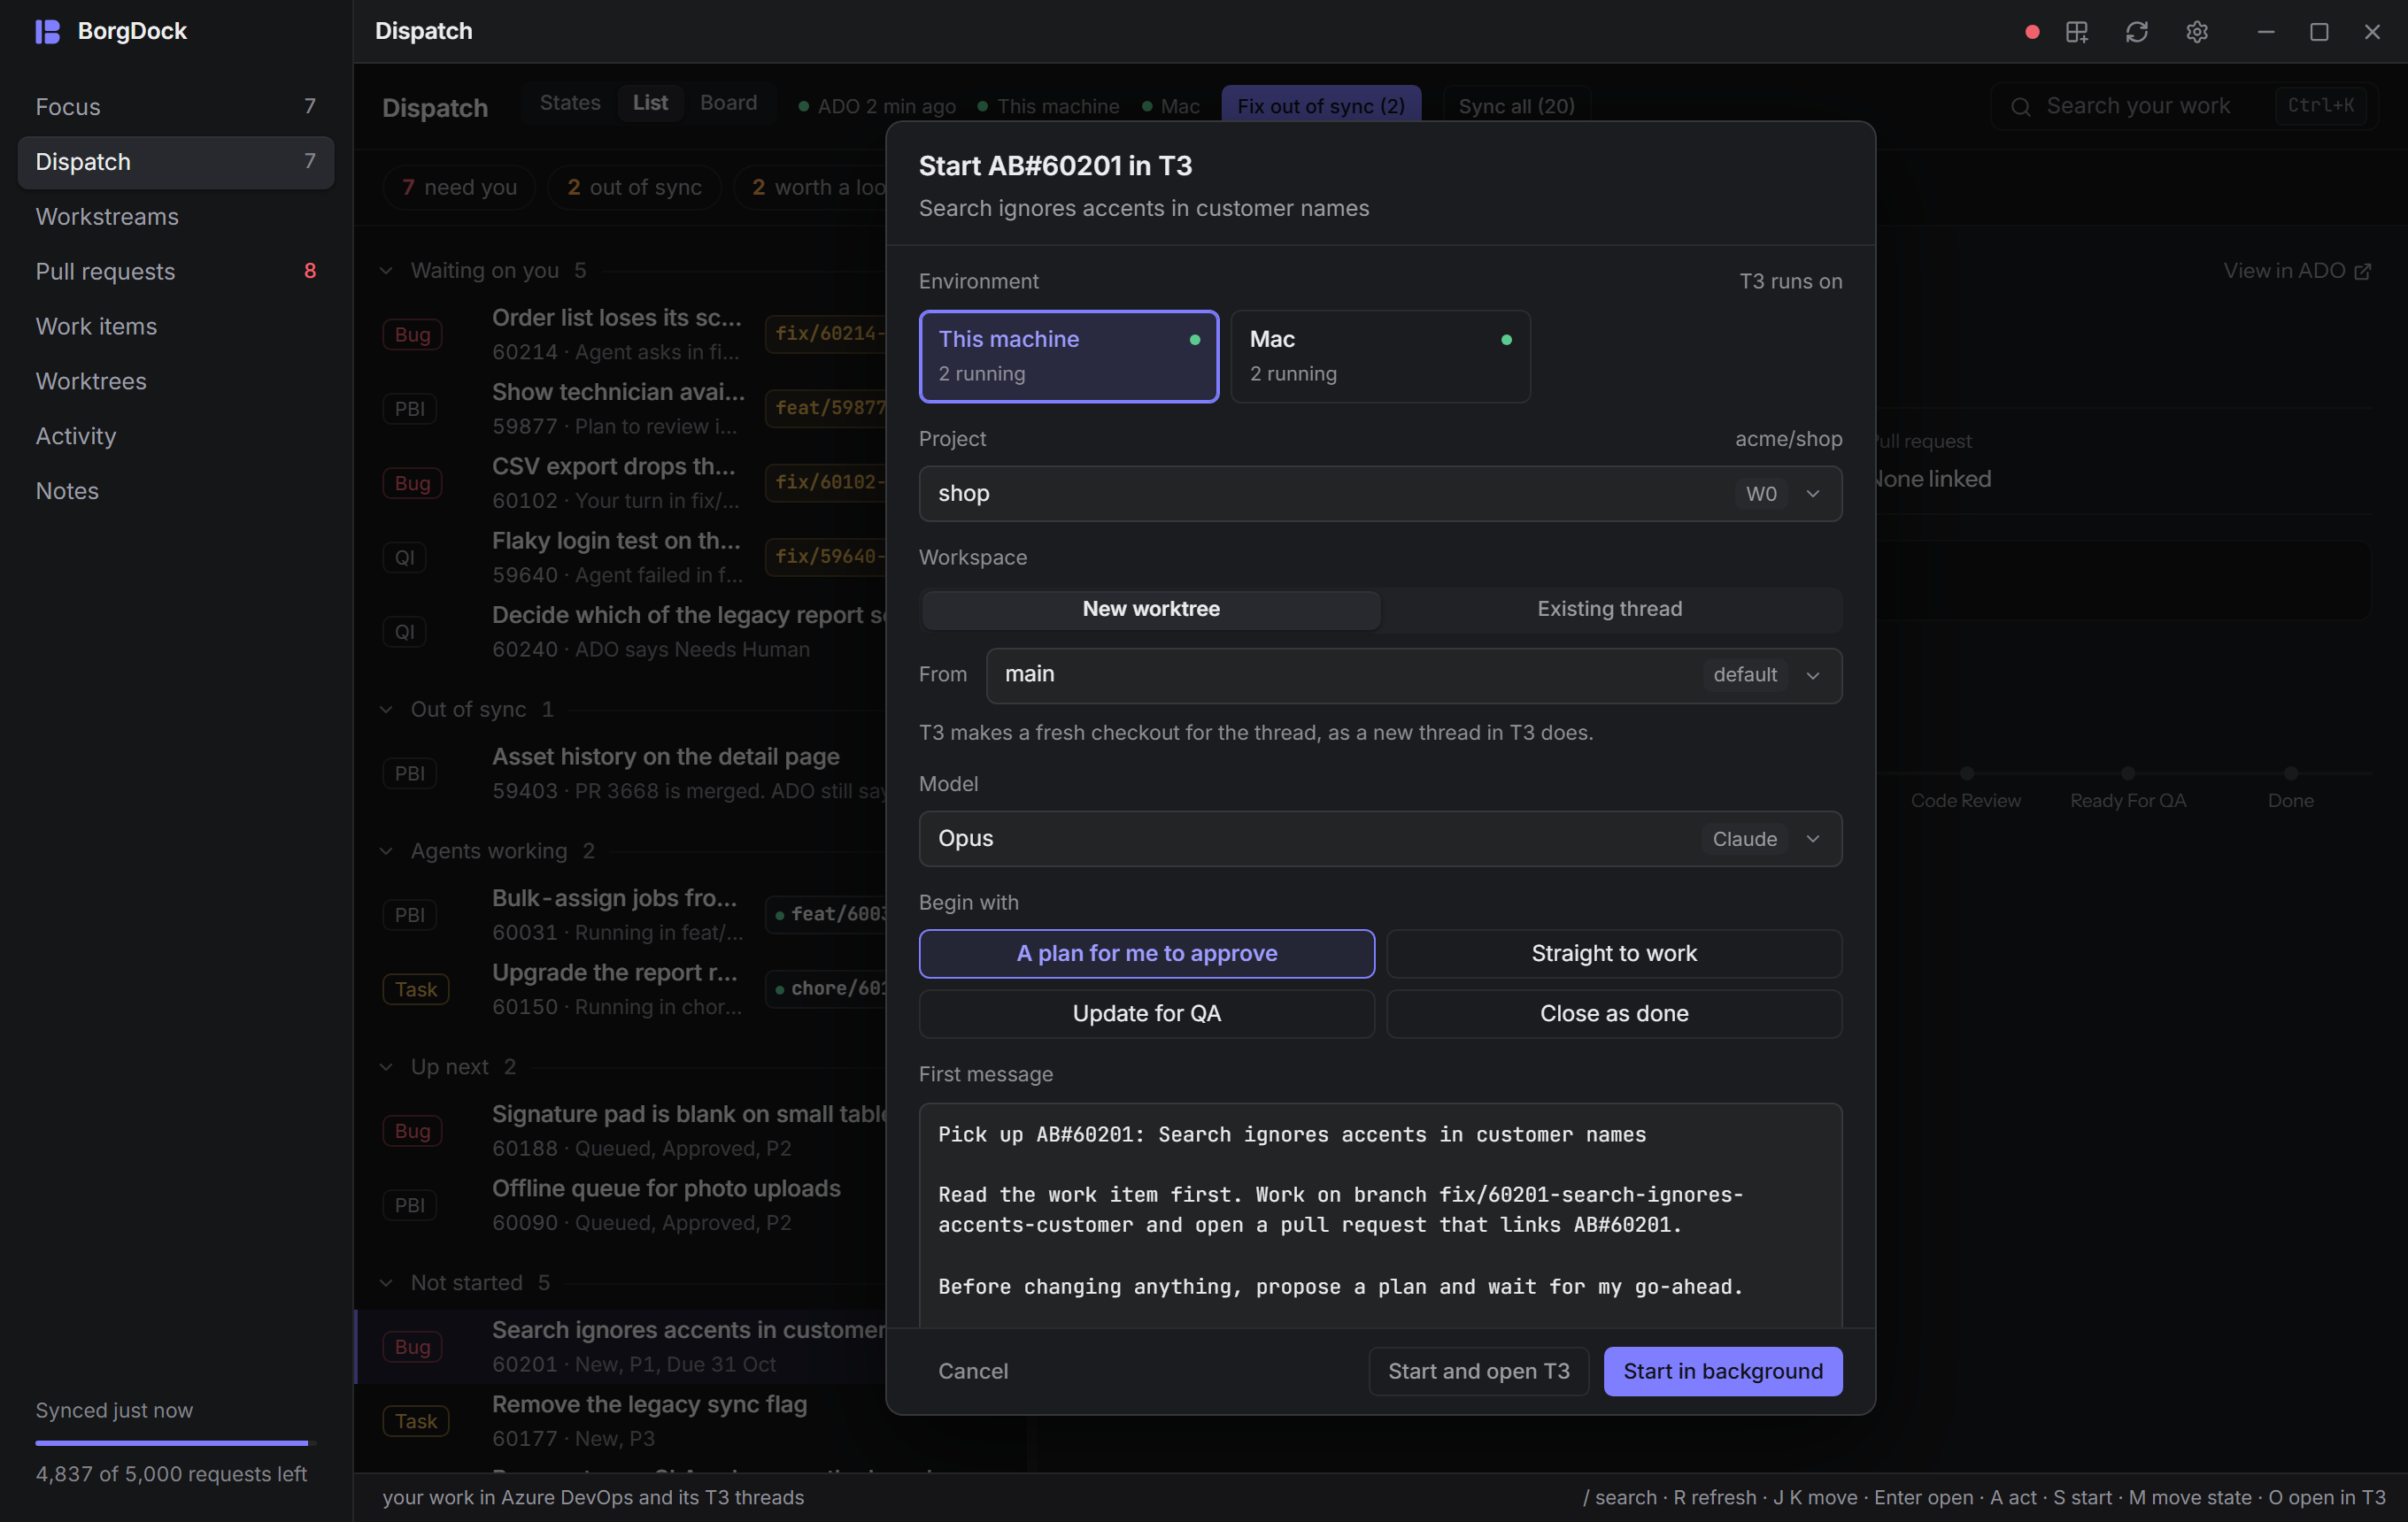Select Close as done option
The image size is (2408, 1522).
1614,1014
